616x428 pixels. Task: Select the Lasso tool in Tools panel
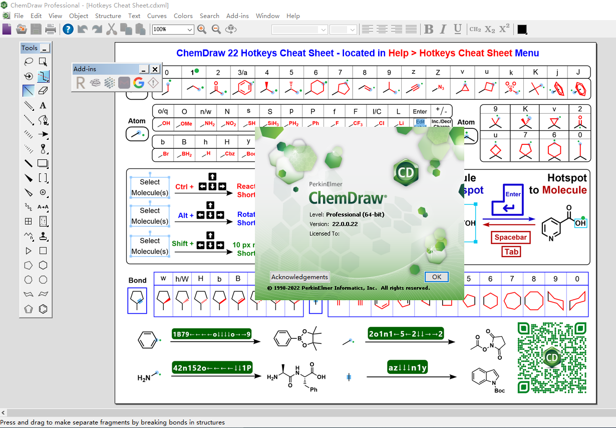pos(29,62)
